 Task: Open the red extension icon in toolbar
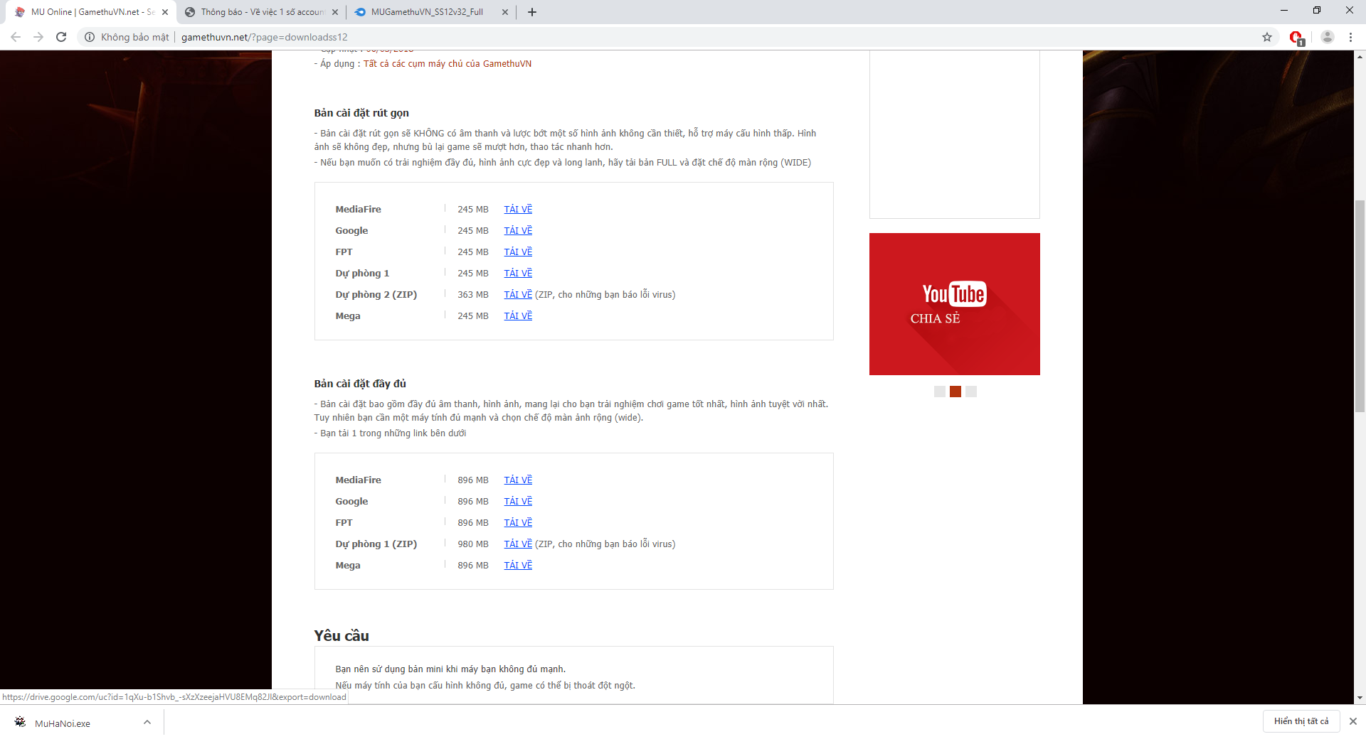(1296, 37)
